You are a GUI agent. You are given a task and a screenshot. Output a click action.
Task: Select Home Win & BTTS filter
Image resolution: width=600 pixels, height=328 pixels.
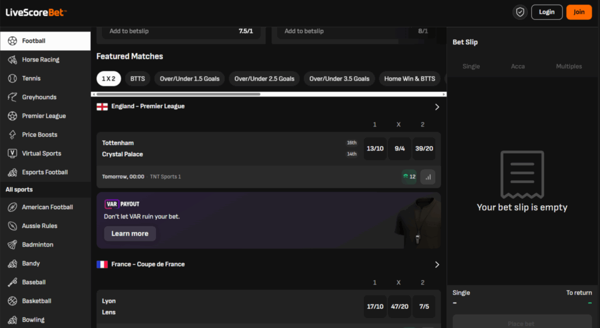[410, 79]
